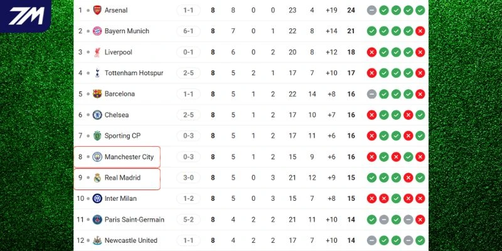This screenshot has width=502, height=251.
Task: Click Bayern Munich's 6-1 score badge
Action: pos(188,31)
